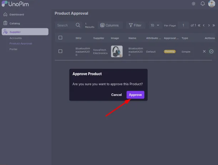Click the Simple type cell
Viewport: 218px width, 165px height.
tap(186, 52)
